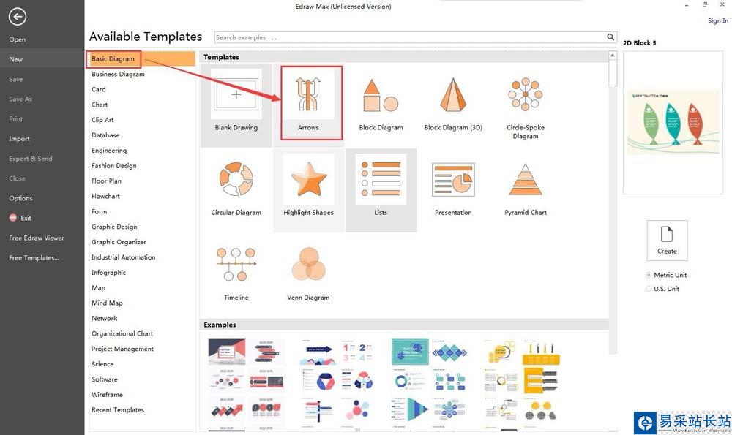
Task: Select the Metric Unit option
Action: tap(667, 275)
